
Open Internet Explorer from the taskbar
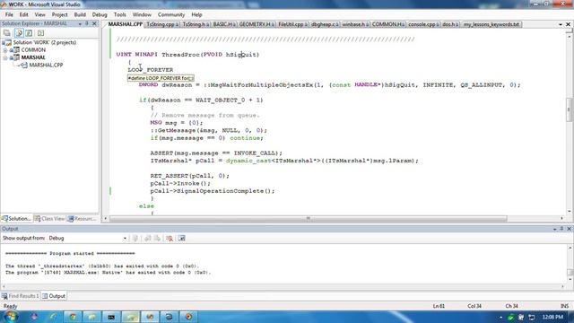coord(54,317)
